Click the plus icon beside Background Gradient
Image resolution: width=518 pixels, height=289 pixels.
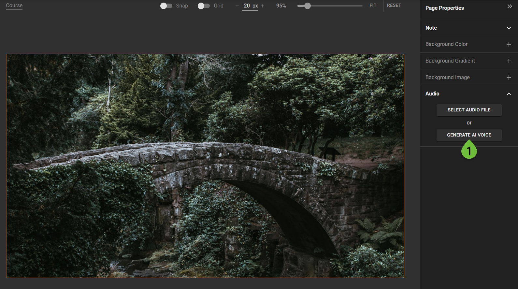pos(509,61)
